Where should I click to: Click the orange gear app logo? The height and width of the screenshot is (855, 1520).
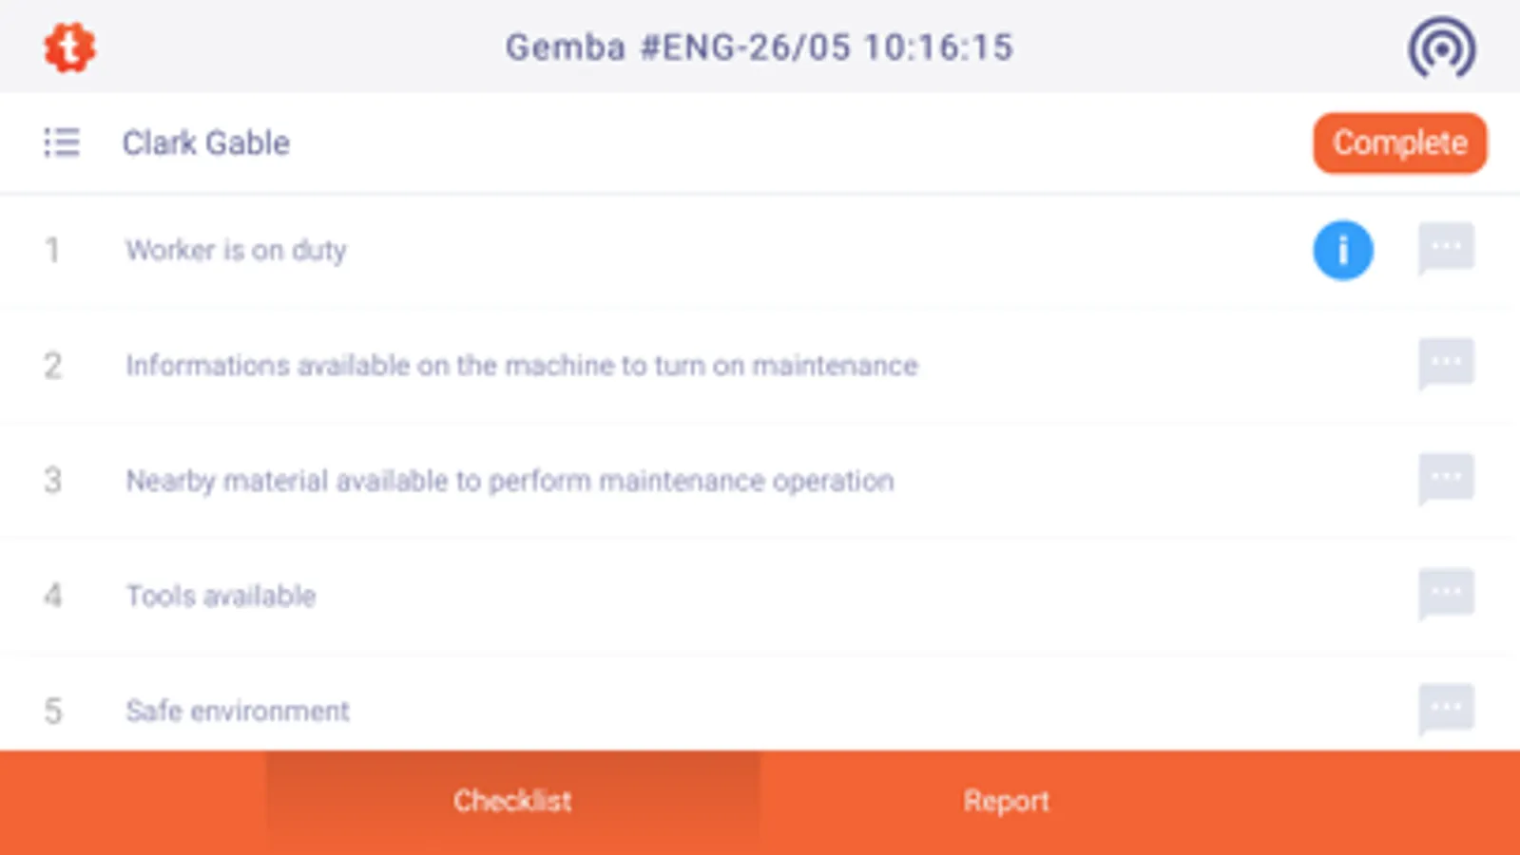69,47
